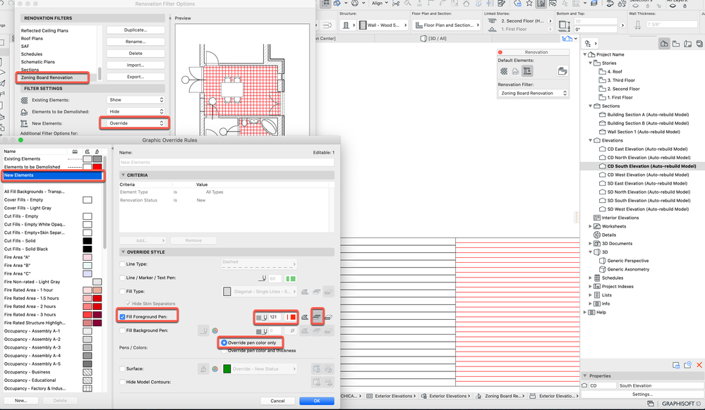Click the Rename... button

tap(135, 42)
